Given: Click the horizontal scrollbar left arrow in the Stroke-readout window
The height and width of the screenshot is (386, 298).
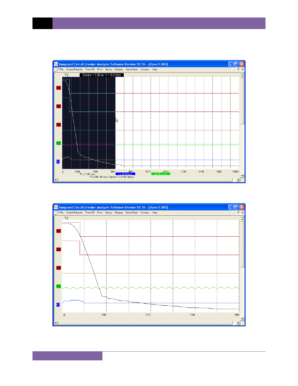Looking at the screenshot, I should [x=56, y=180].
